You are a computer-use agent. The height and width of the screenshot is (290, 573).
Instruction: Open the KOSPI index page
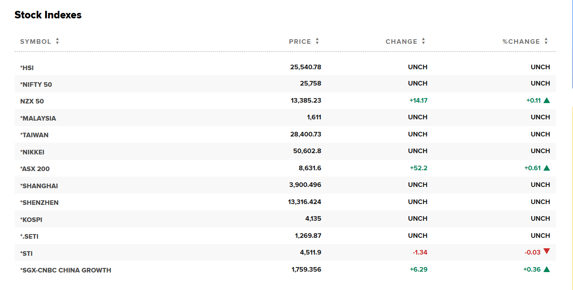pos(31,220)
